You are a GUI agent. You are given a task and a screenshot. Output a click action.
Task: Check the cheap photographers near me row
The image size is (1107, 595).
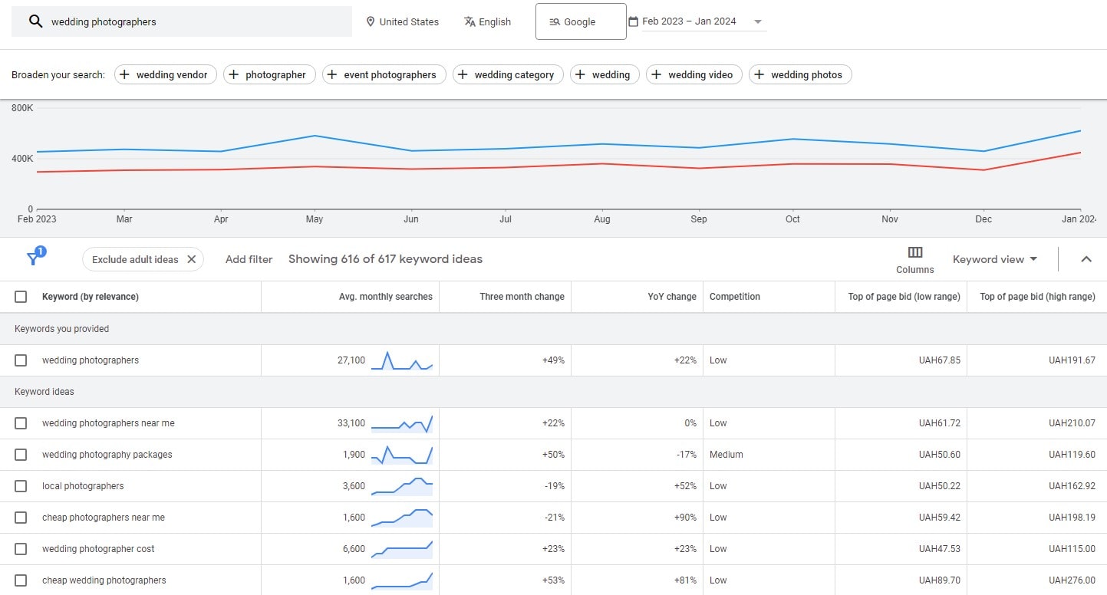pos(21,518)
